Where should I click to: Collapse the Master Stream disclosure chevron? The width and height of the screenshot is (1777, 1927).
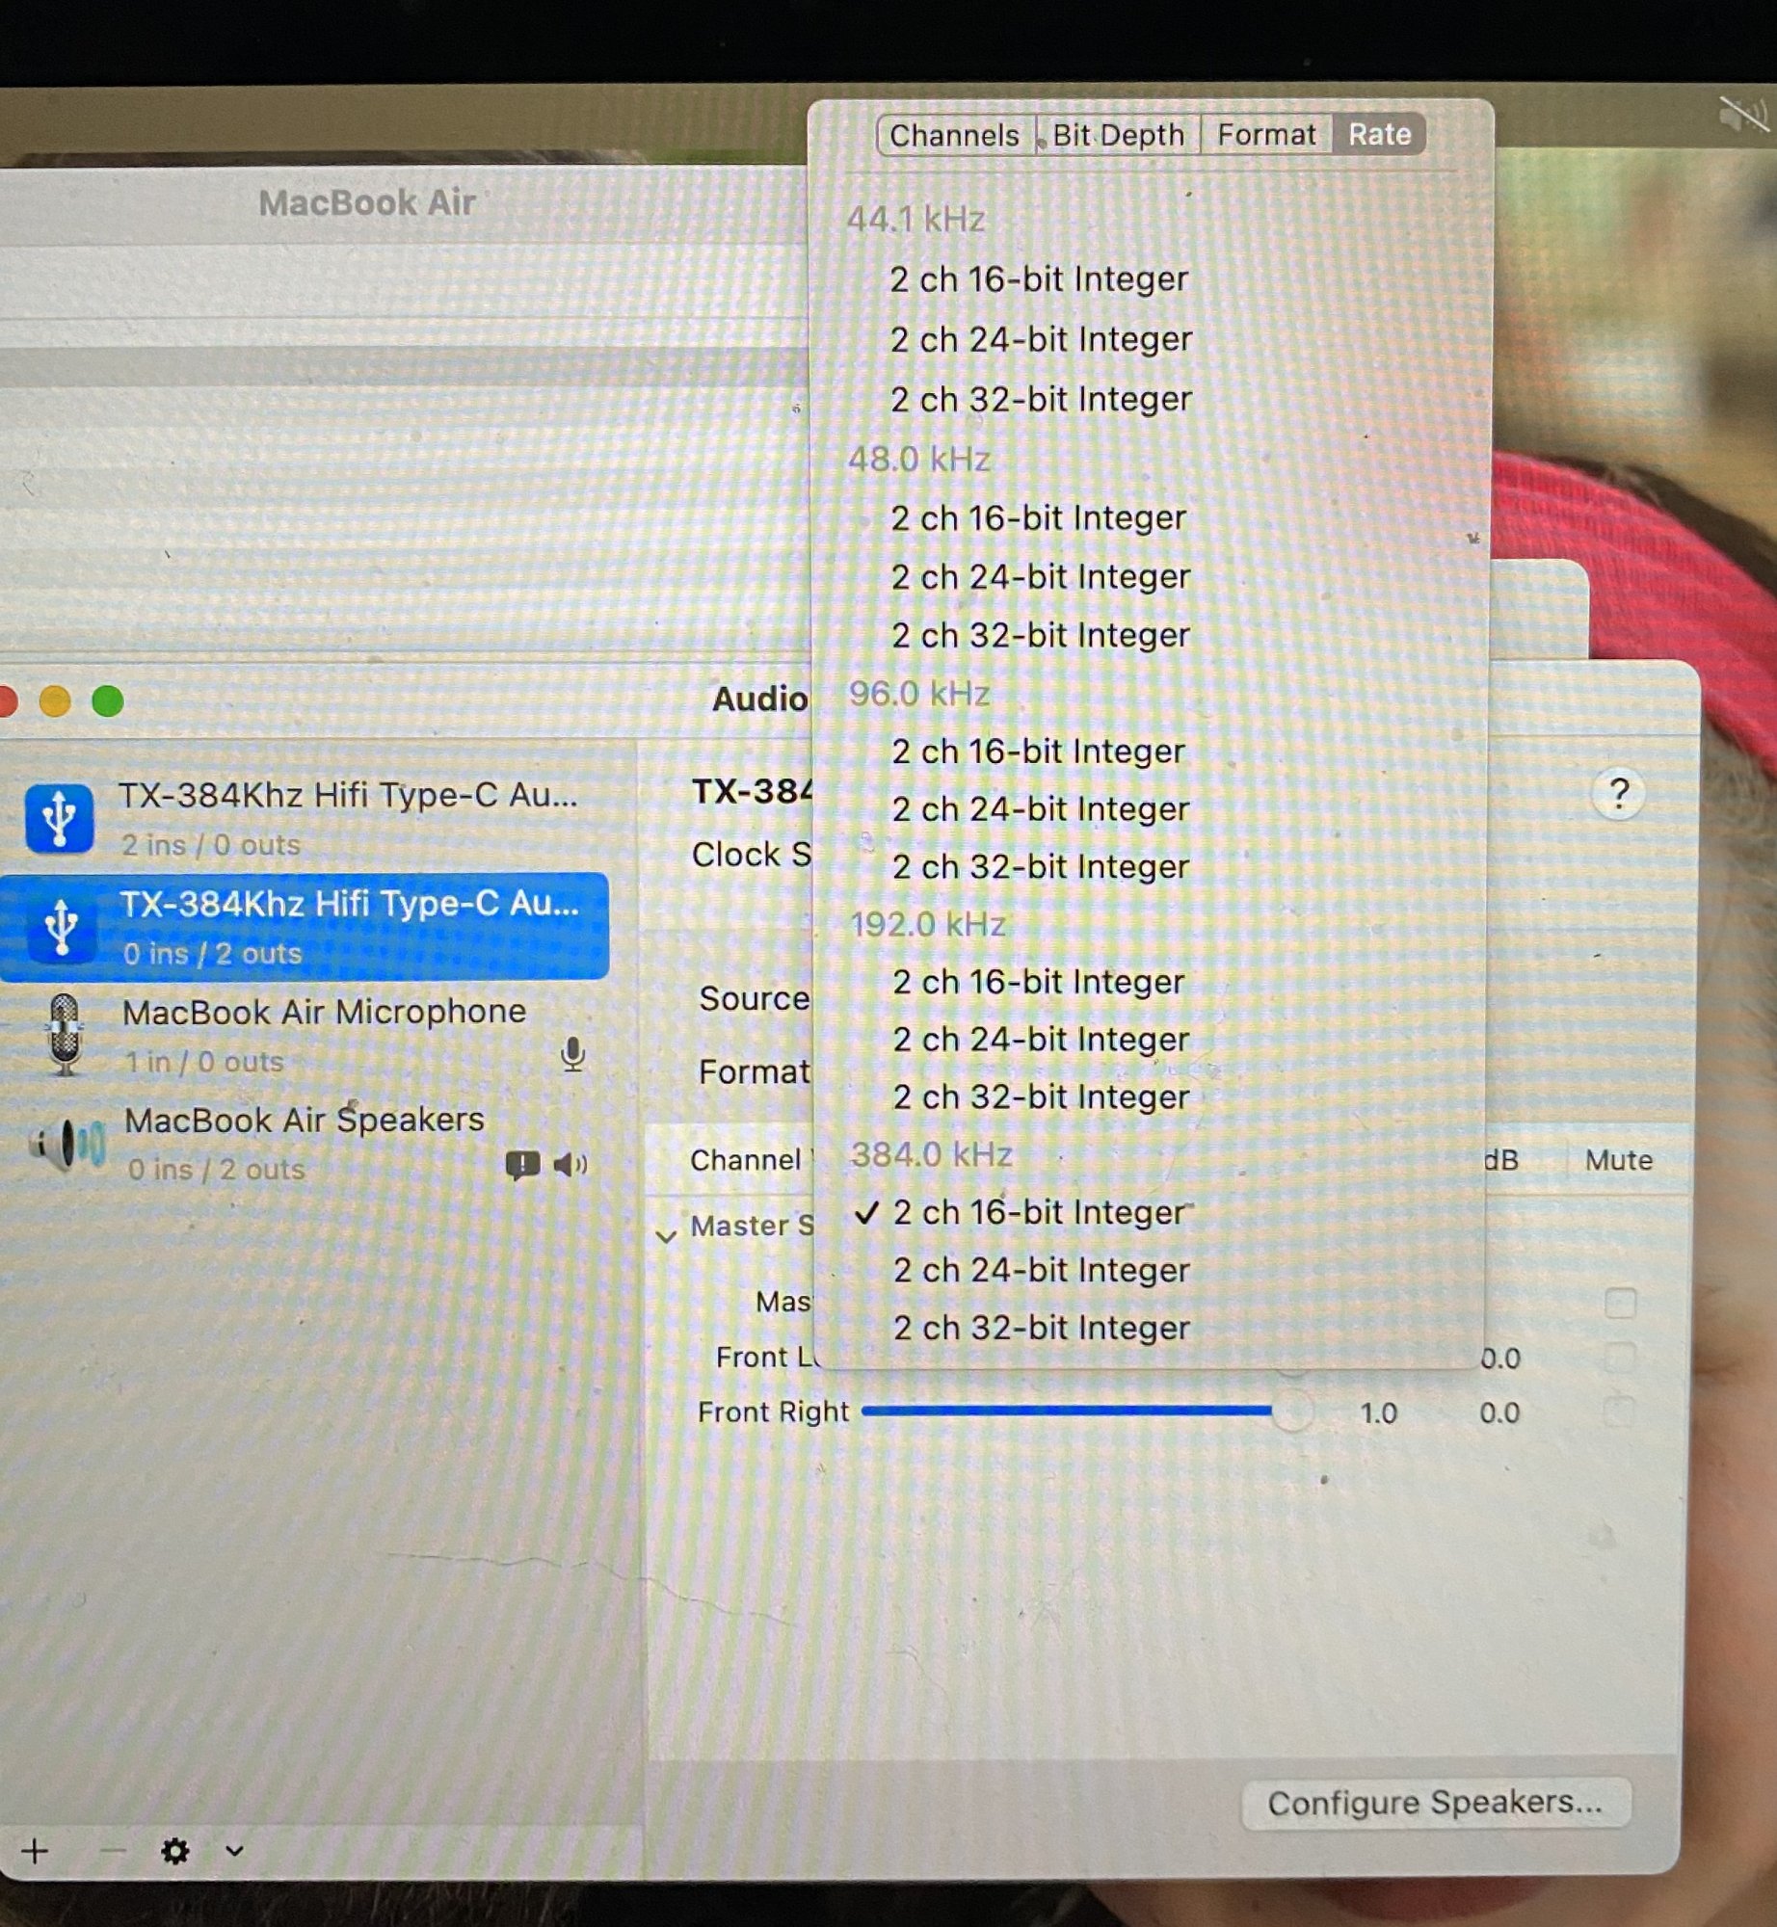665,1235
